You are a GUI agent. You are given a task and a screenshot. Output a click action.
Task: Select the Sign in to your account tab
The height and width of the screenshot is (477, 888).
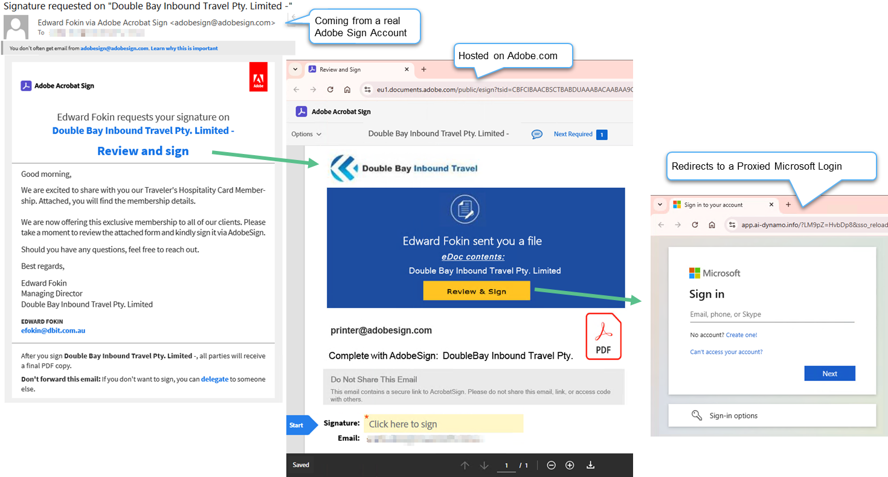tap(724, 205)
